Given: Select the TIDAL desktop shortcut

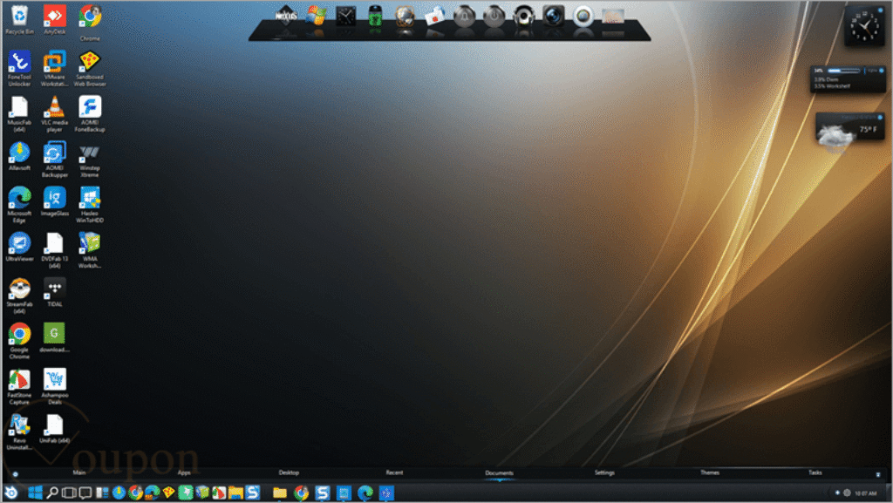Looking at the screenshot, I should tap(55, 292).
